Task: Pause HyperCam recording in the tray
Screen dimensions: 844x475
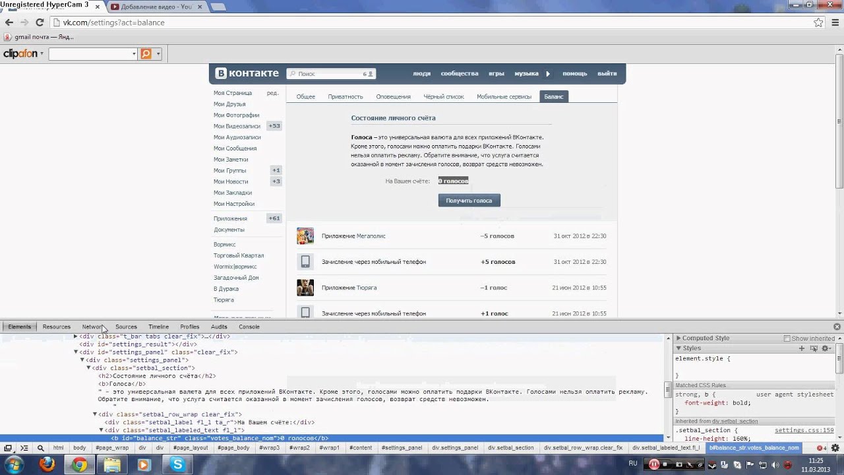Action: pyautogui.click(x=654, y=464)
